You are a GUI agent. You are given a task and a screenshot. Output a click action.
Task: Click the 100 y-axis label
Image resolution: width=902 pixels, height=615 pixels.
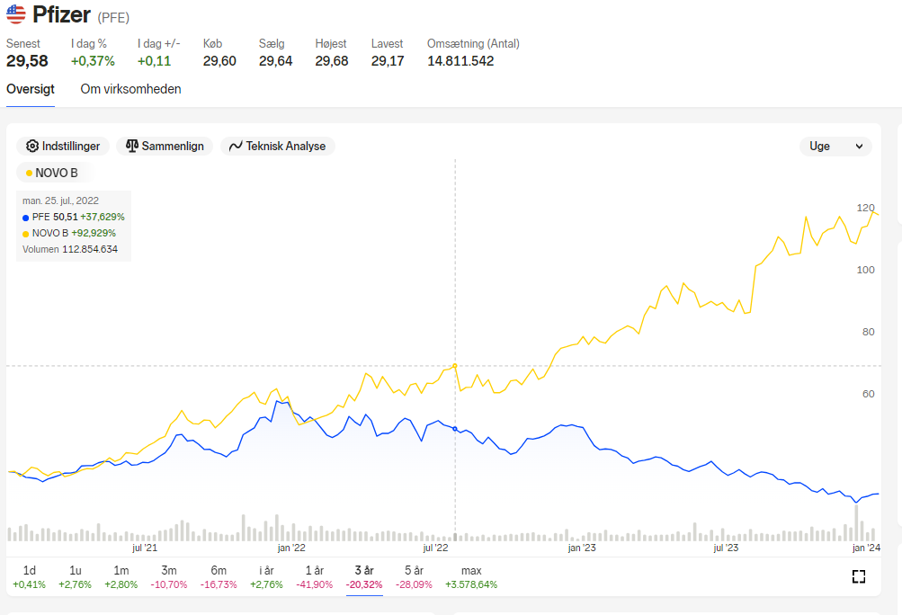[x=865, y=270]
